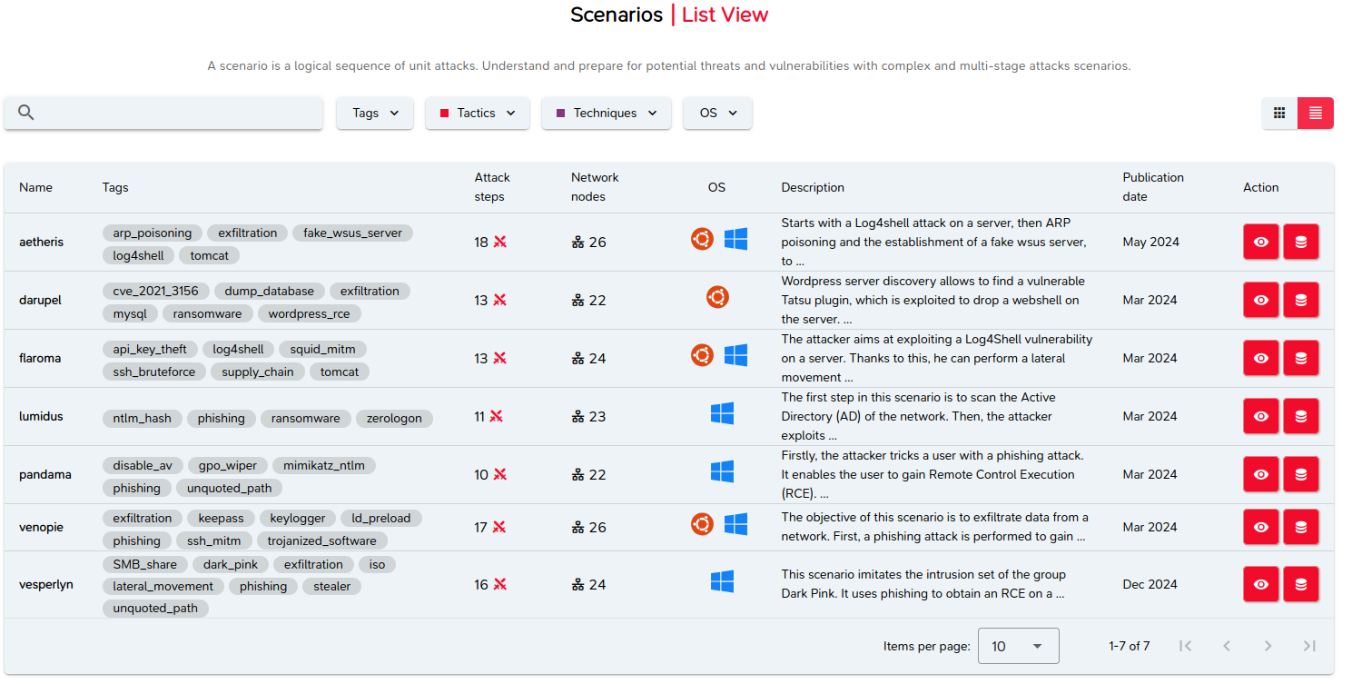View the aetheris scenario eye icon
Viewport: 1352px width, 684px height.
click(x=1261, y=242)
